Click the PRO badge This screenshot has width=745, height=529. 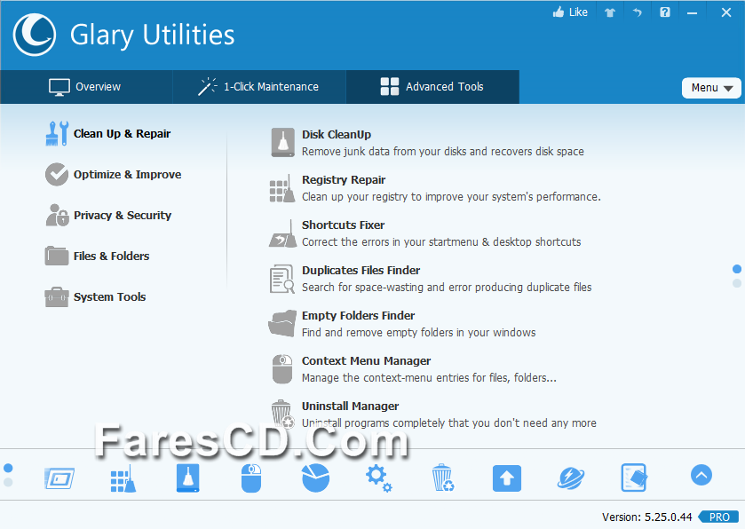point(719,517)
